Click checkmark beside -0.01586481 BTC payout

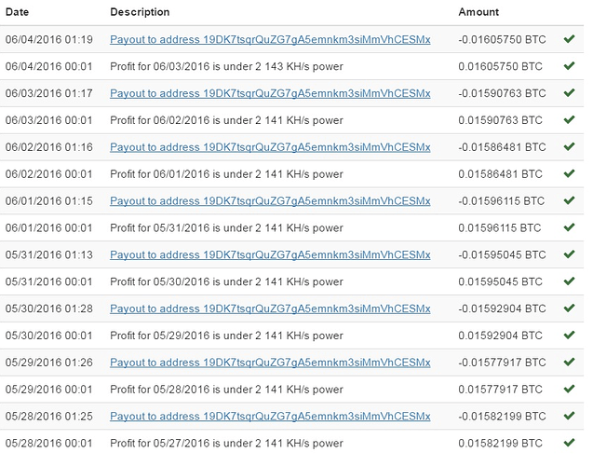click(x=569, y=146)
